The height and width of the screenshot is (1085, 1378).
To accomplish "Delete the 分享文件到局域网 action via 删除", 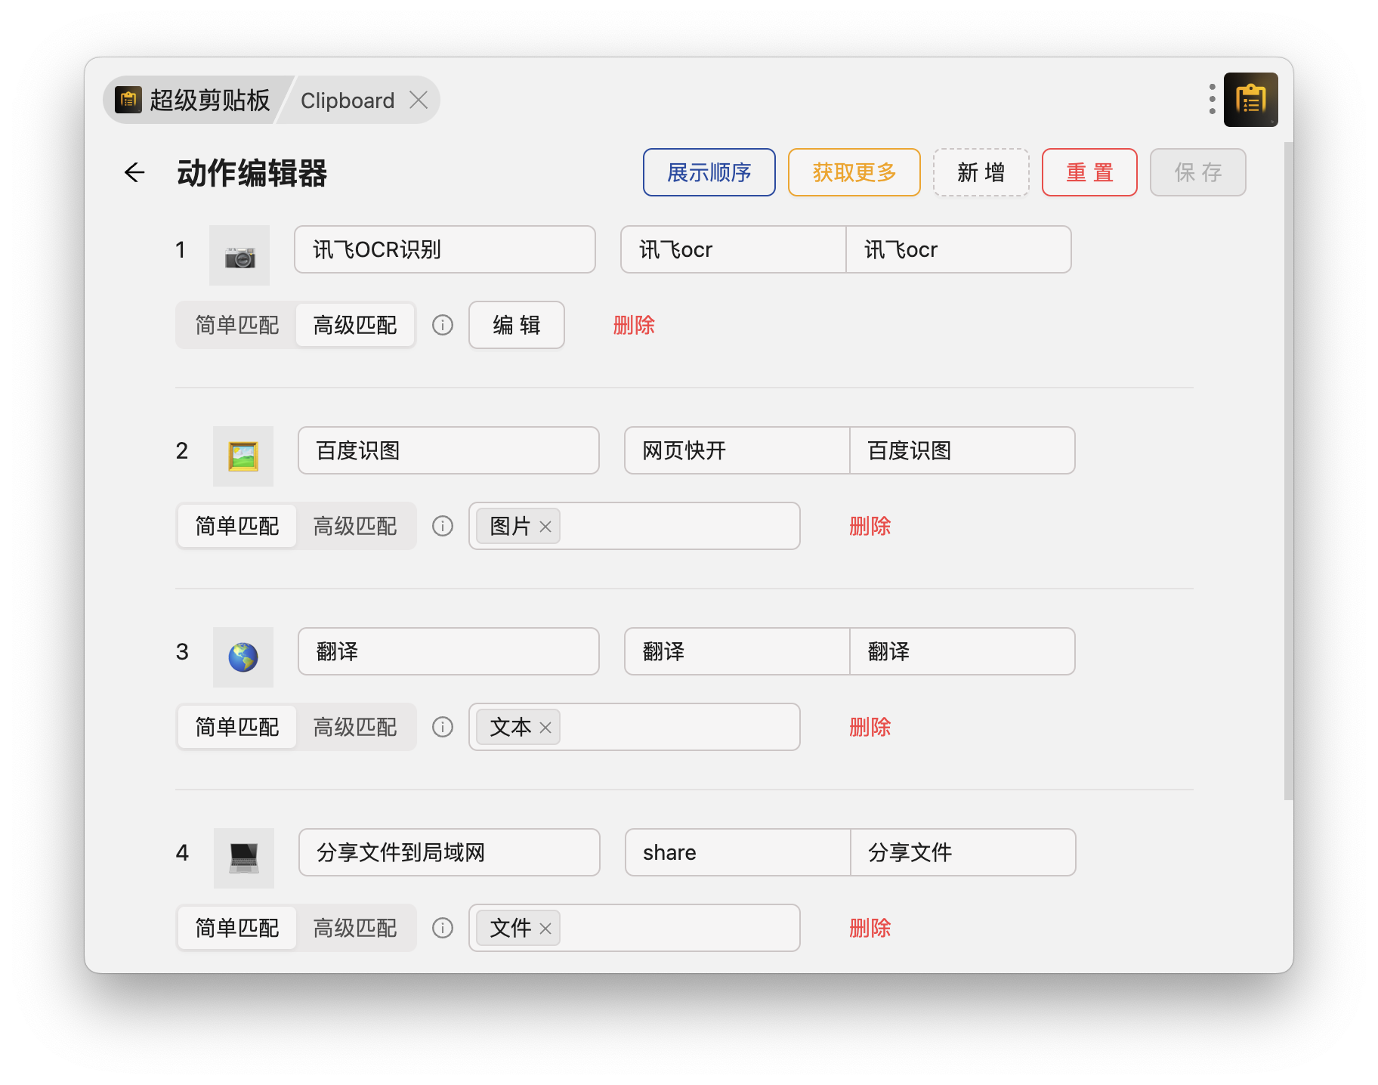I will 870,928.
